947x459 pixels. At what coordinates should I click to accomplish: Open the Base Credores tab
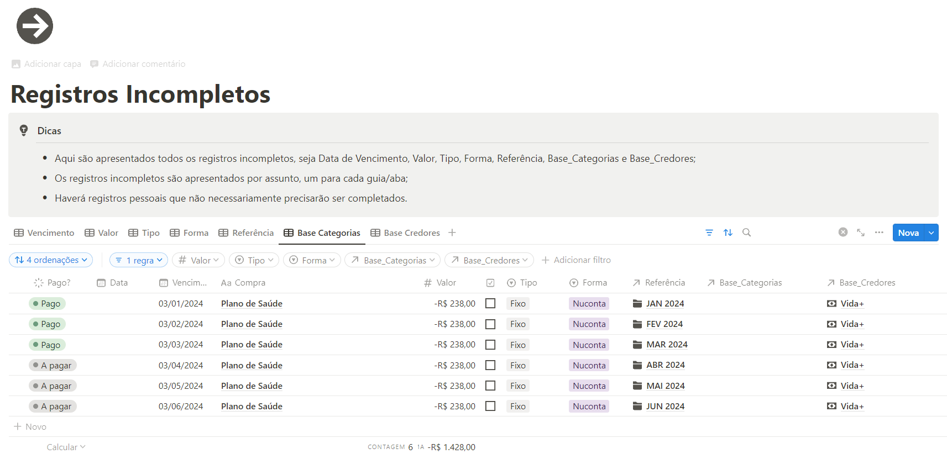405,233
